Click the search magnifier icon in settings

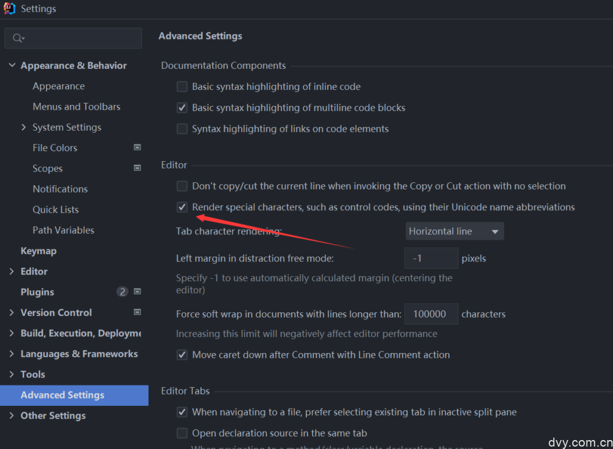(x=17, y=38)
